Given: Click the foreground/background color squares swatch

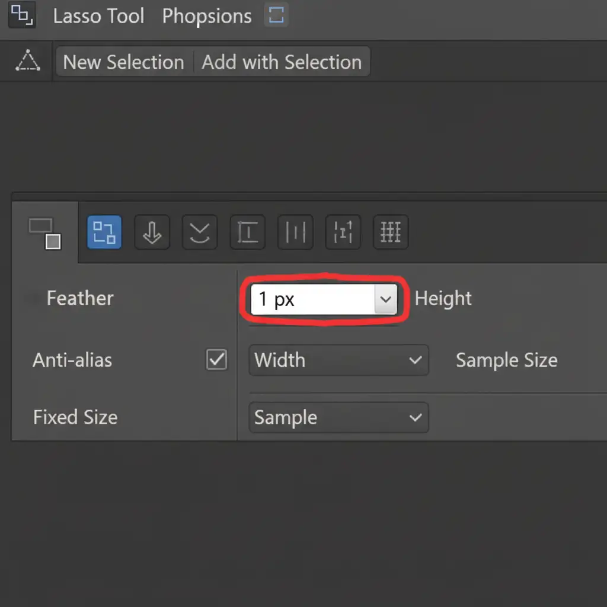Looking at the screenshot, I should (x=45, y=234).
